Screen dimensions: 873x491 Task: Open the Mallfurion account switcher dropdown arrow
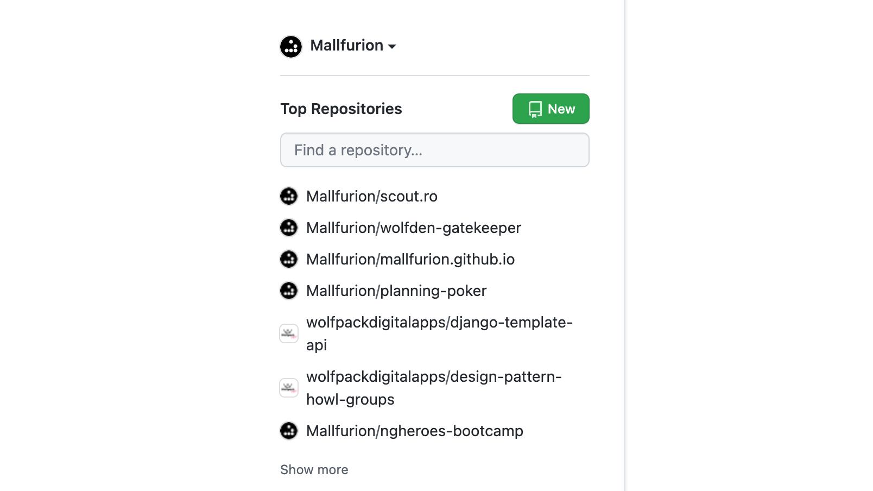coord(392,47)
